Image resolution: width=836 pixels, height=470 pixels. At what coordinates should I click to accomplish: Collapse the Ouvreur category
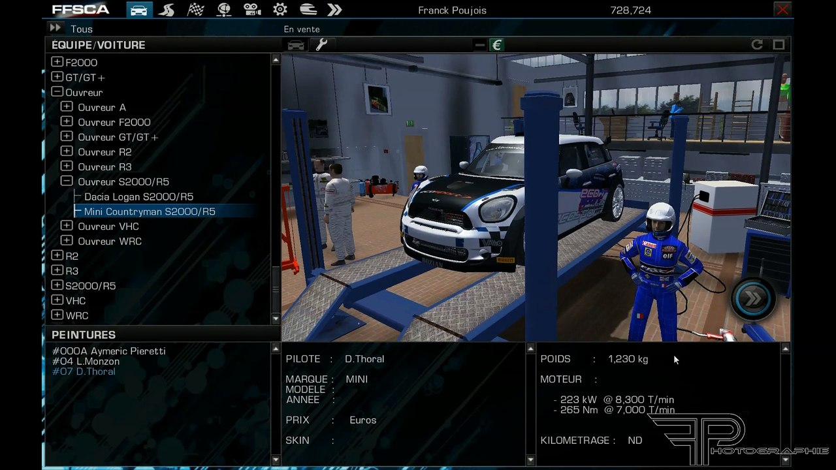[57, 92]
